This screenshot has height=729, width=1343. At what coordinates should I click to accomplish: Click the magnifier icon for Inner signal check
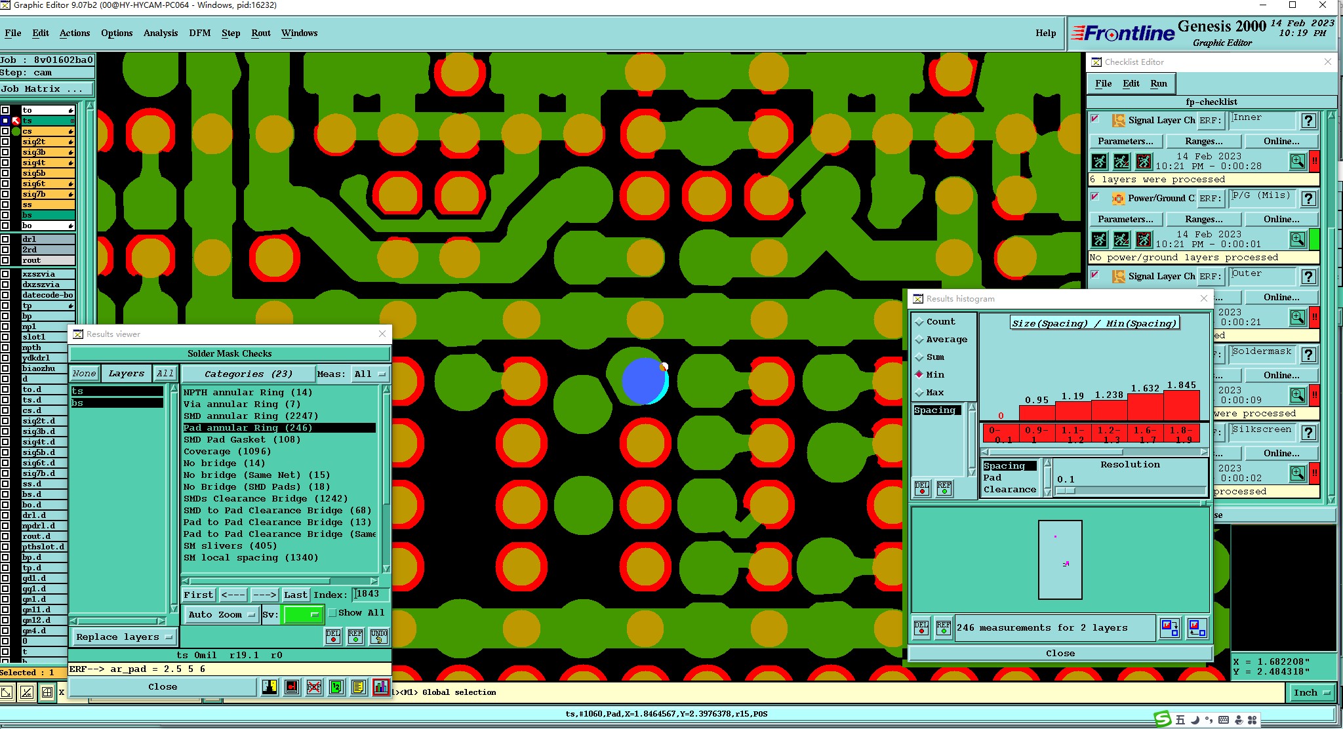point(1297,161)
